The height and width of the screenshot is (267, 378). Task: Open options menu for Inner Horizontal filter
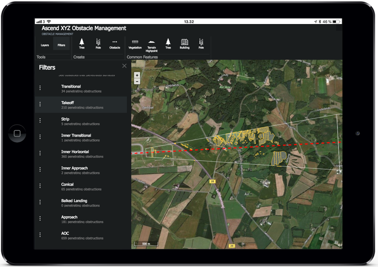(40, 153)
